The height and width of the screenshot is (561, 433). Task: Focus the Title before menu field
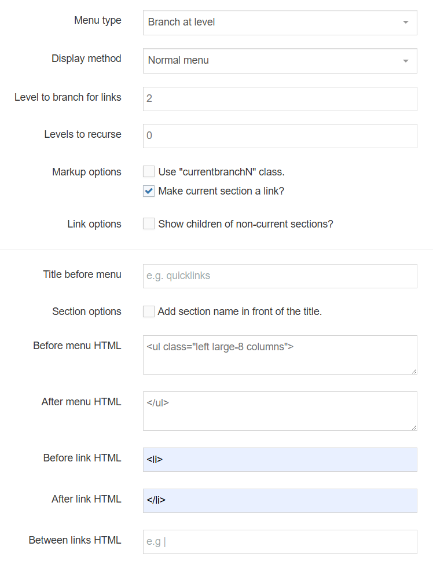(x=280, y=276)
